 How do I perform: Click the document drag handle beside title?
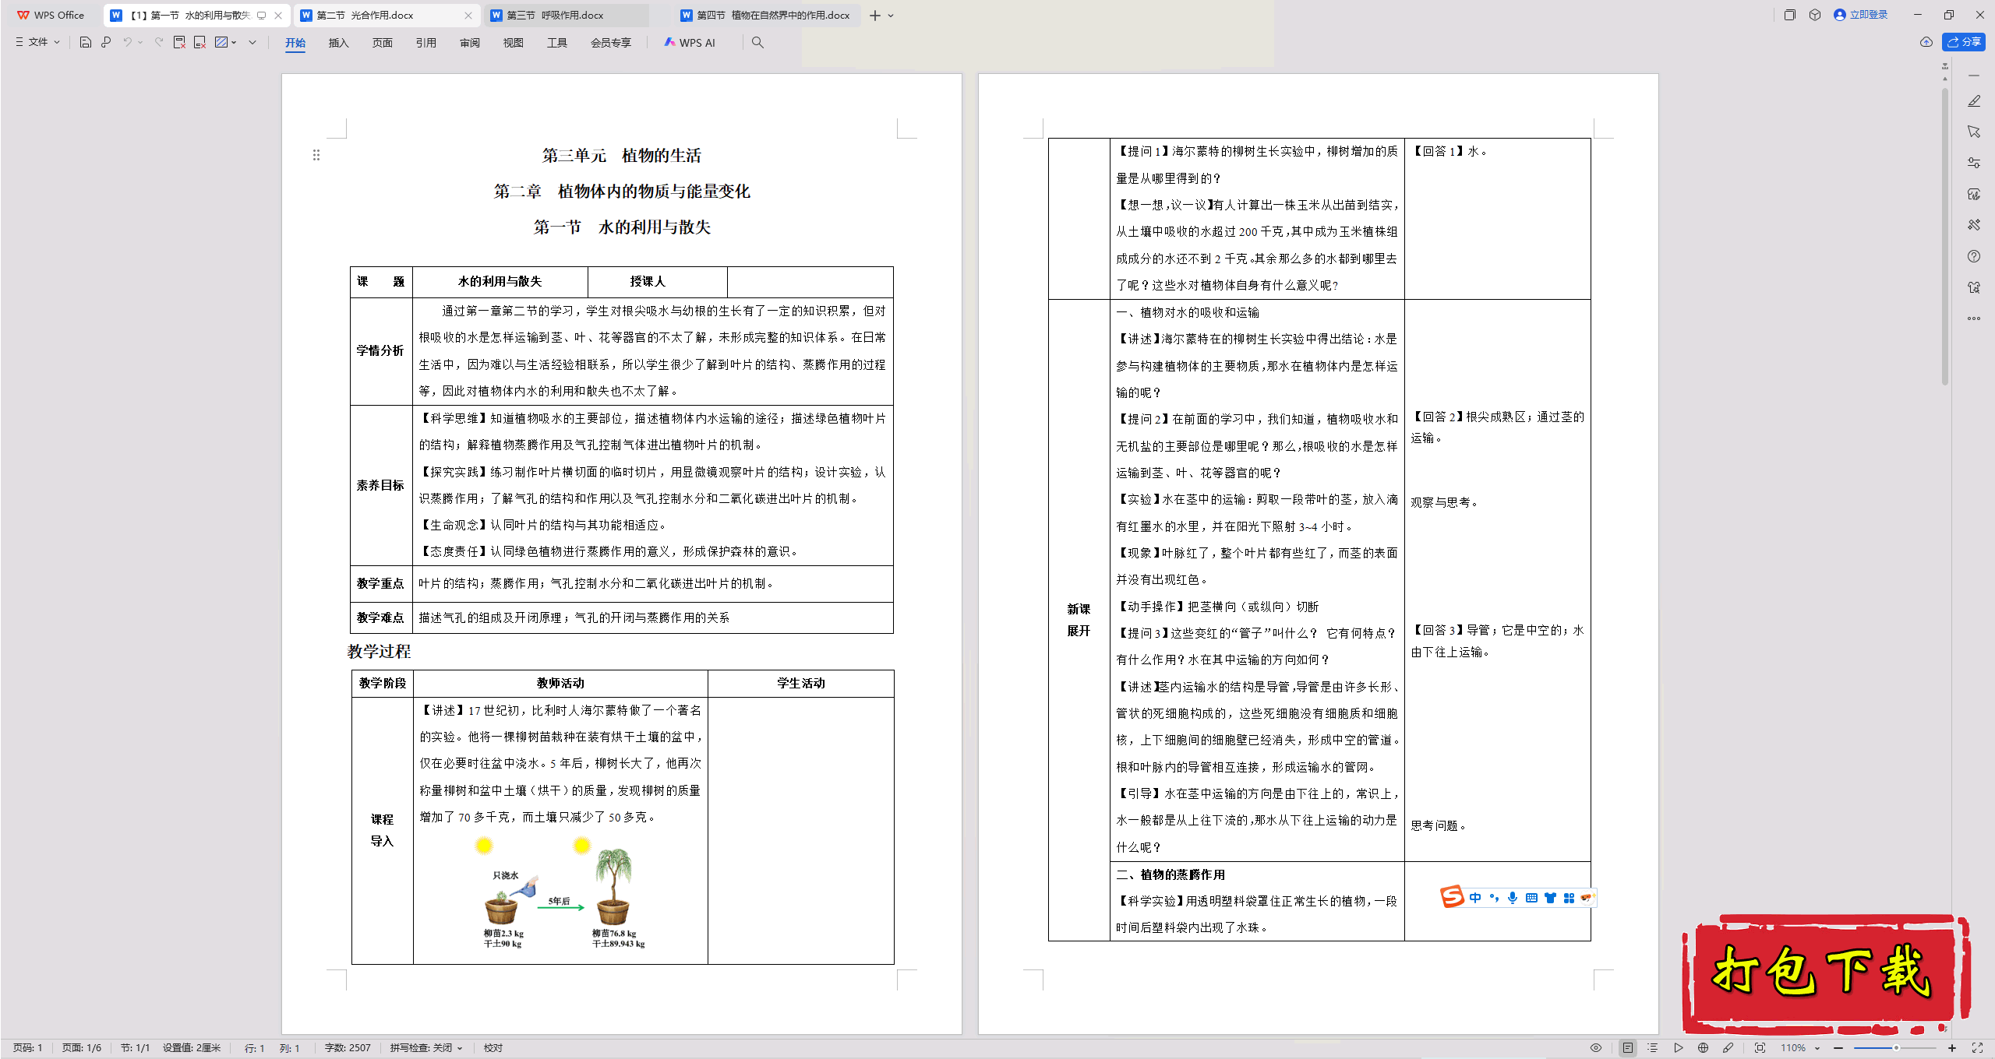coord(316,155)
